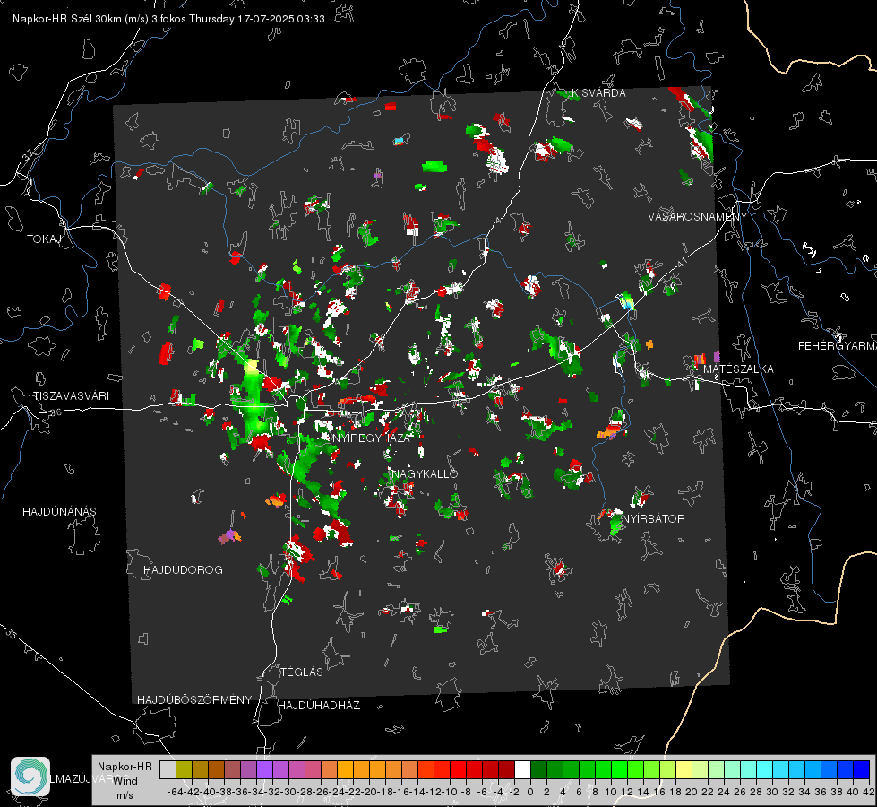The width and height of the screenshot is (877, 807).
Task: Select the TÉGLÁS label
Action: click(x=302, y=672)
